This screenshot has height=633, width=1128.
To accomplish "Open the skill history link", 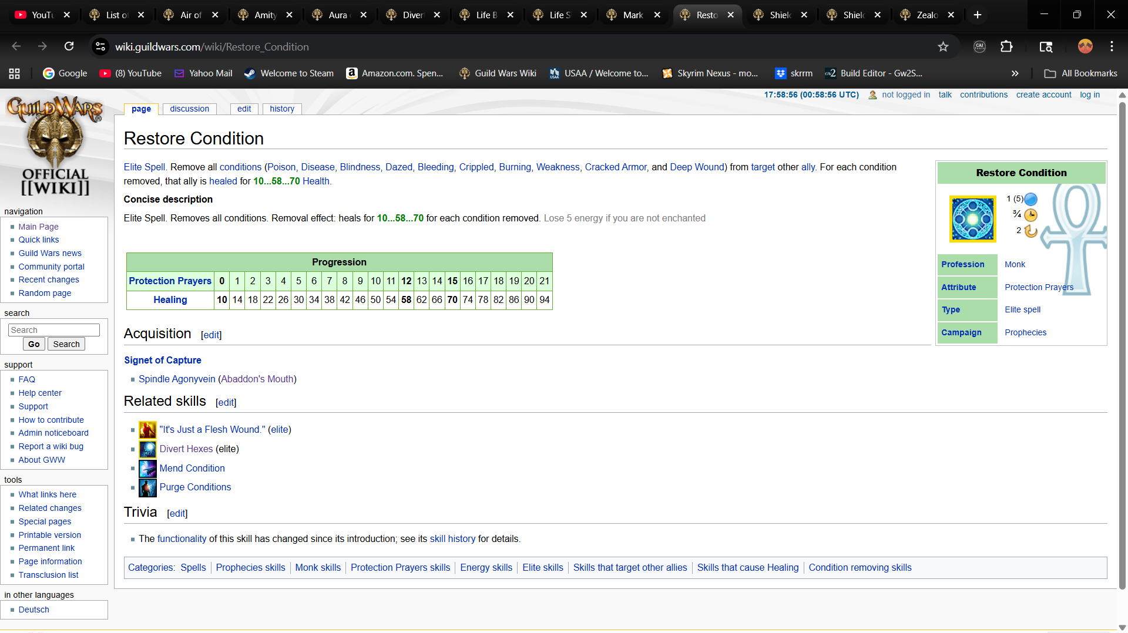I will [x=452, y=539].
